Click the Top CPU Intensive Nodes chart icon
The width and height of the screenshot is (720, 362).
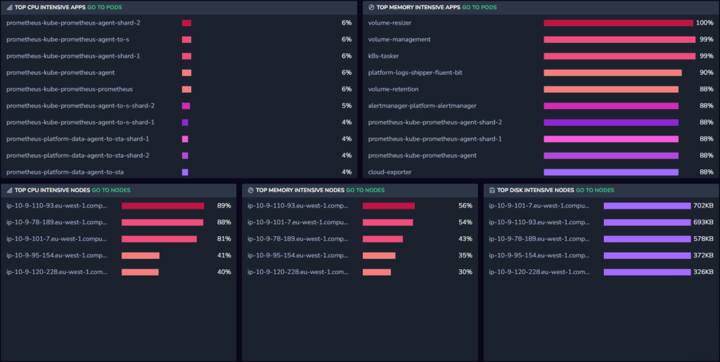point(9,190)
